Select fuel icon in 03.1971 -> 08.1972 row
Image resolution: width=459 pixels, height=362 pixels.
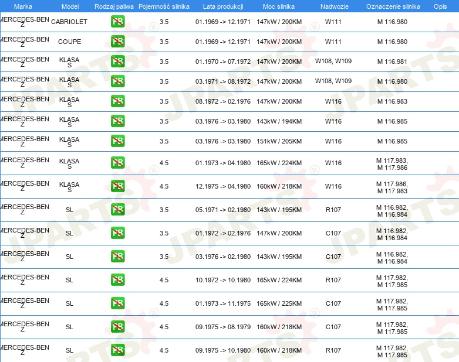coord(117,81)
